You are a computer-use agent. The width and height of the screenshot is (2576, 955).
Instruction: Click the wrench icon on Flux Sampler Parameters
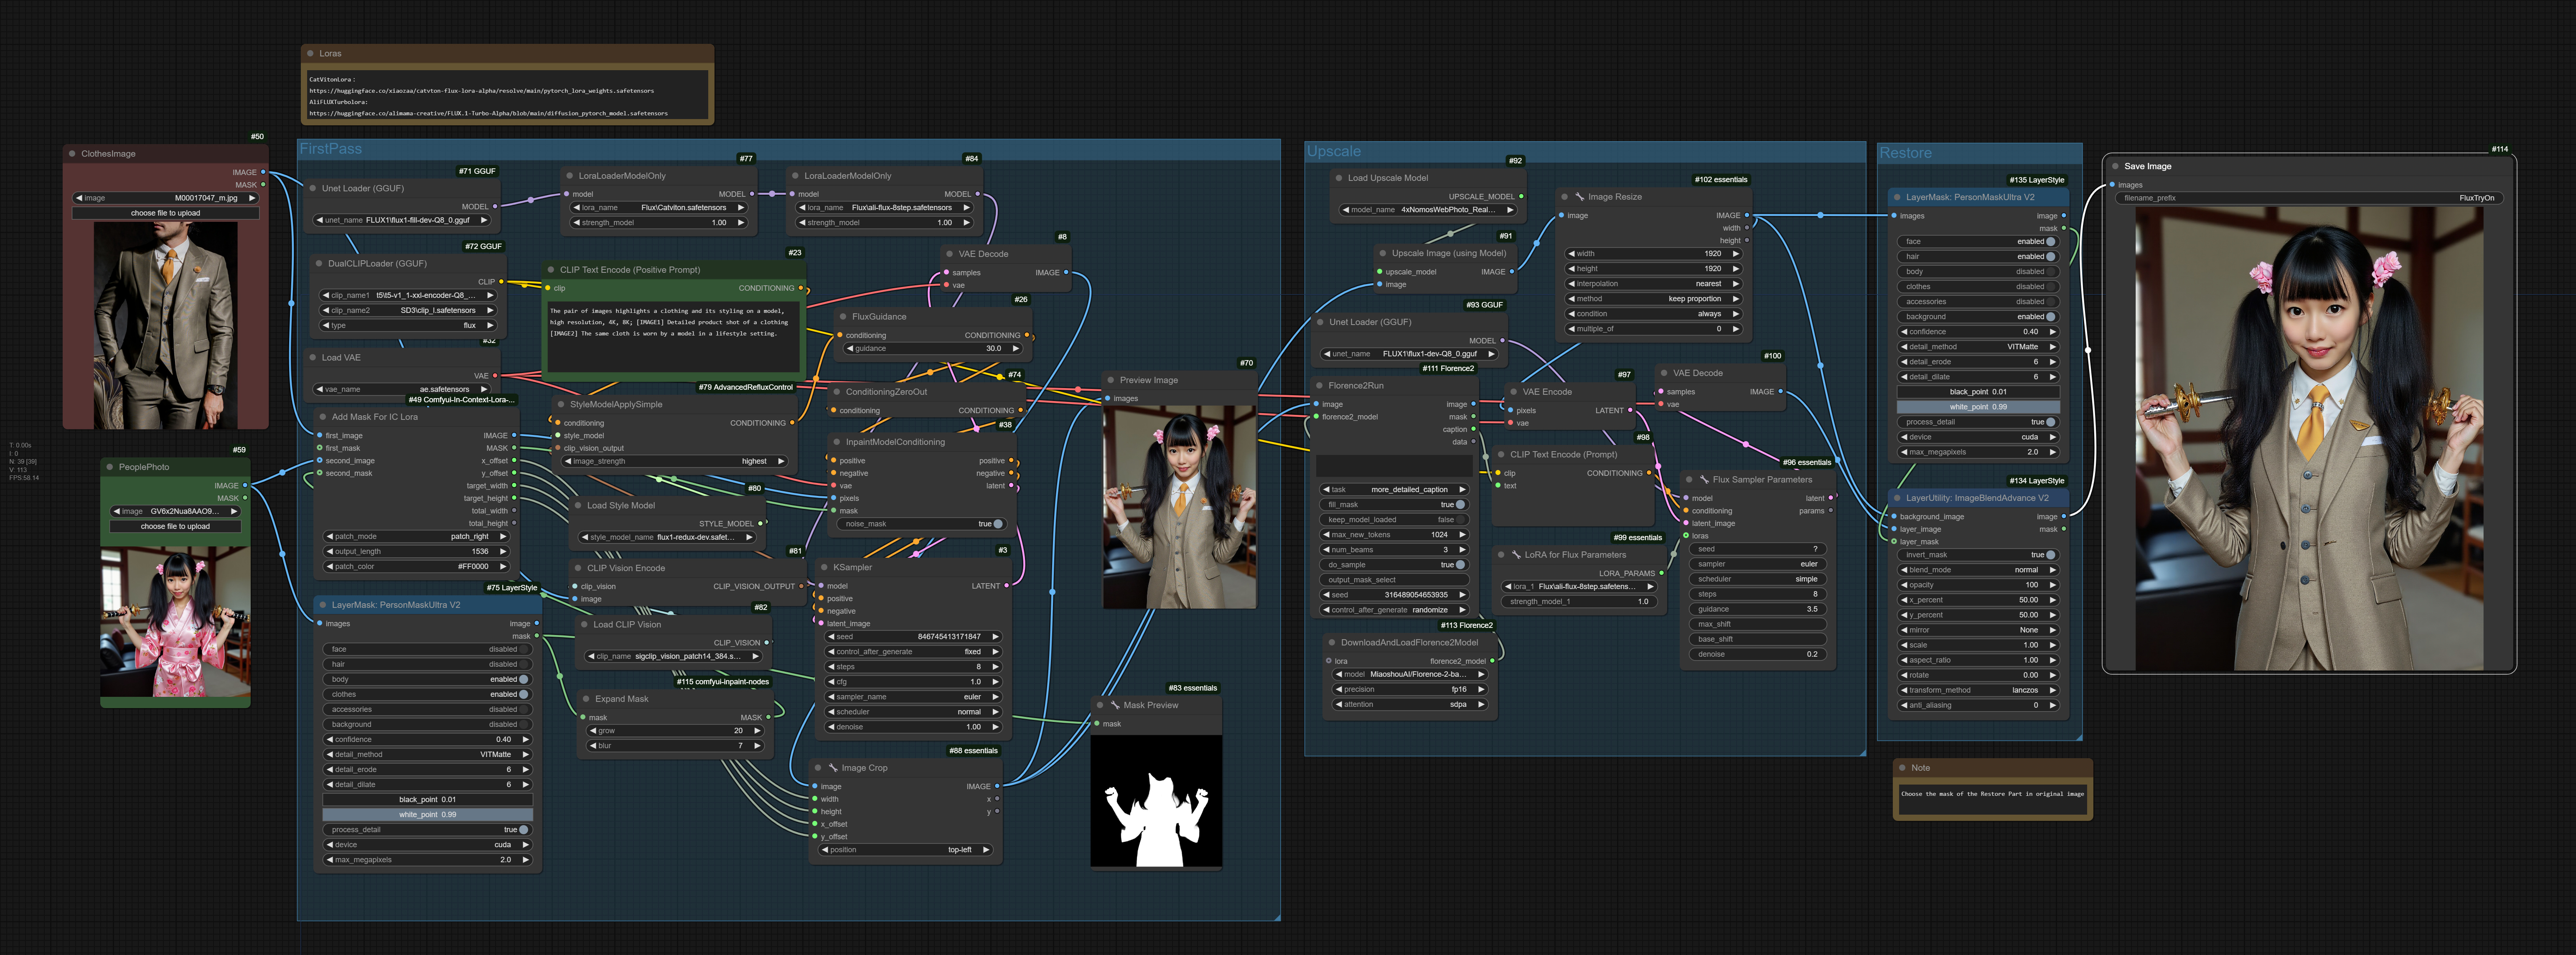coord(1703,480)
